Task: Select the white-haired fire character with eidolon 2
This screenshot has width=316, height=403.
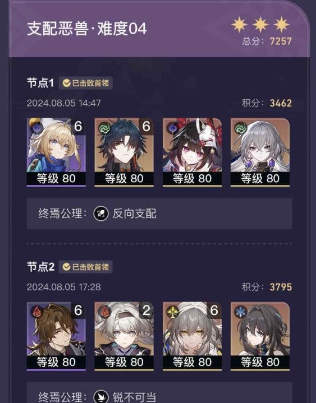Action: click(124, 336)
